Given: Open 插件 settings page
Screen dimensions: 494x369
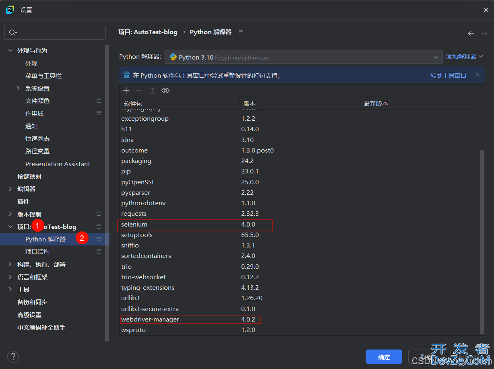Looking at the screenshot, I should [23, 201].
